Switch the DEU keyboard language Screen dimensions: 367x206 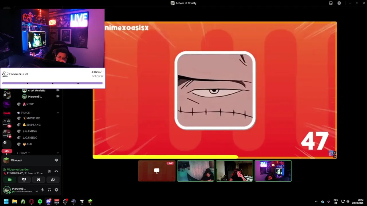336,201
